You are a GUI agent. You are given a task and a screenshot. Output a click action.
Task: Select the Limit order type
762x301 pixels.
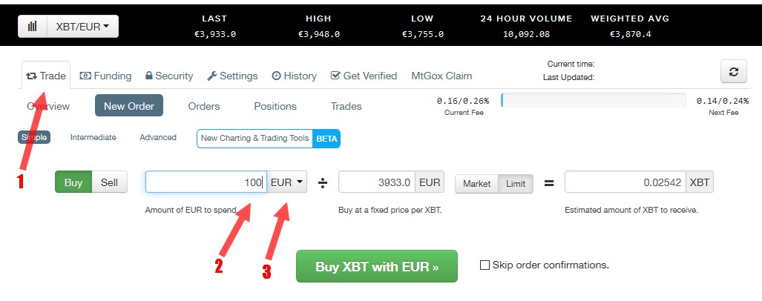tap(515, 183)
